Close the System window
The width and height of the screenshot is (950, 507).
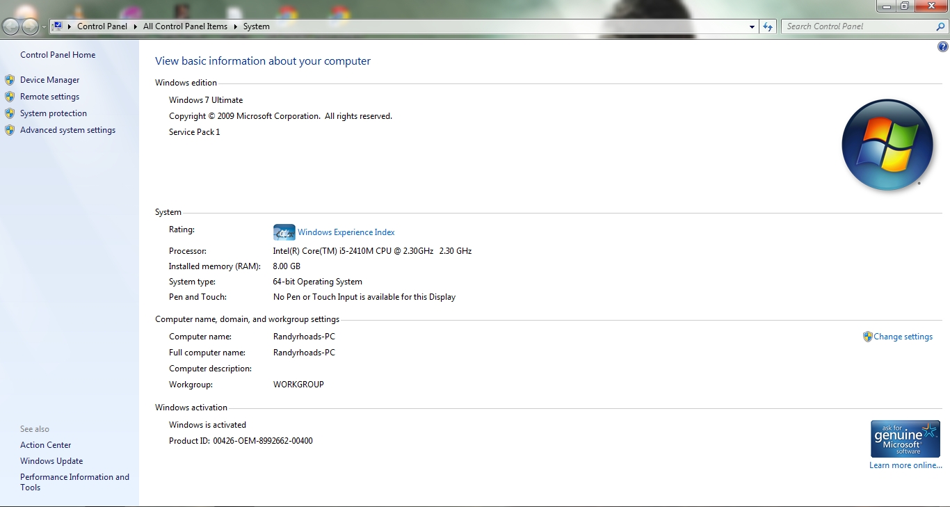(x=931, y=6)
